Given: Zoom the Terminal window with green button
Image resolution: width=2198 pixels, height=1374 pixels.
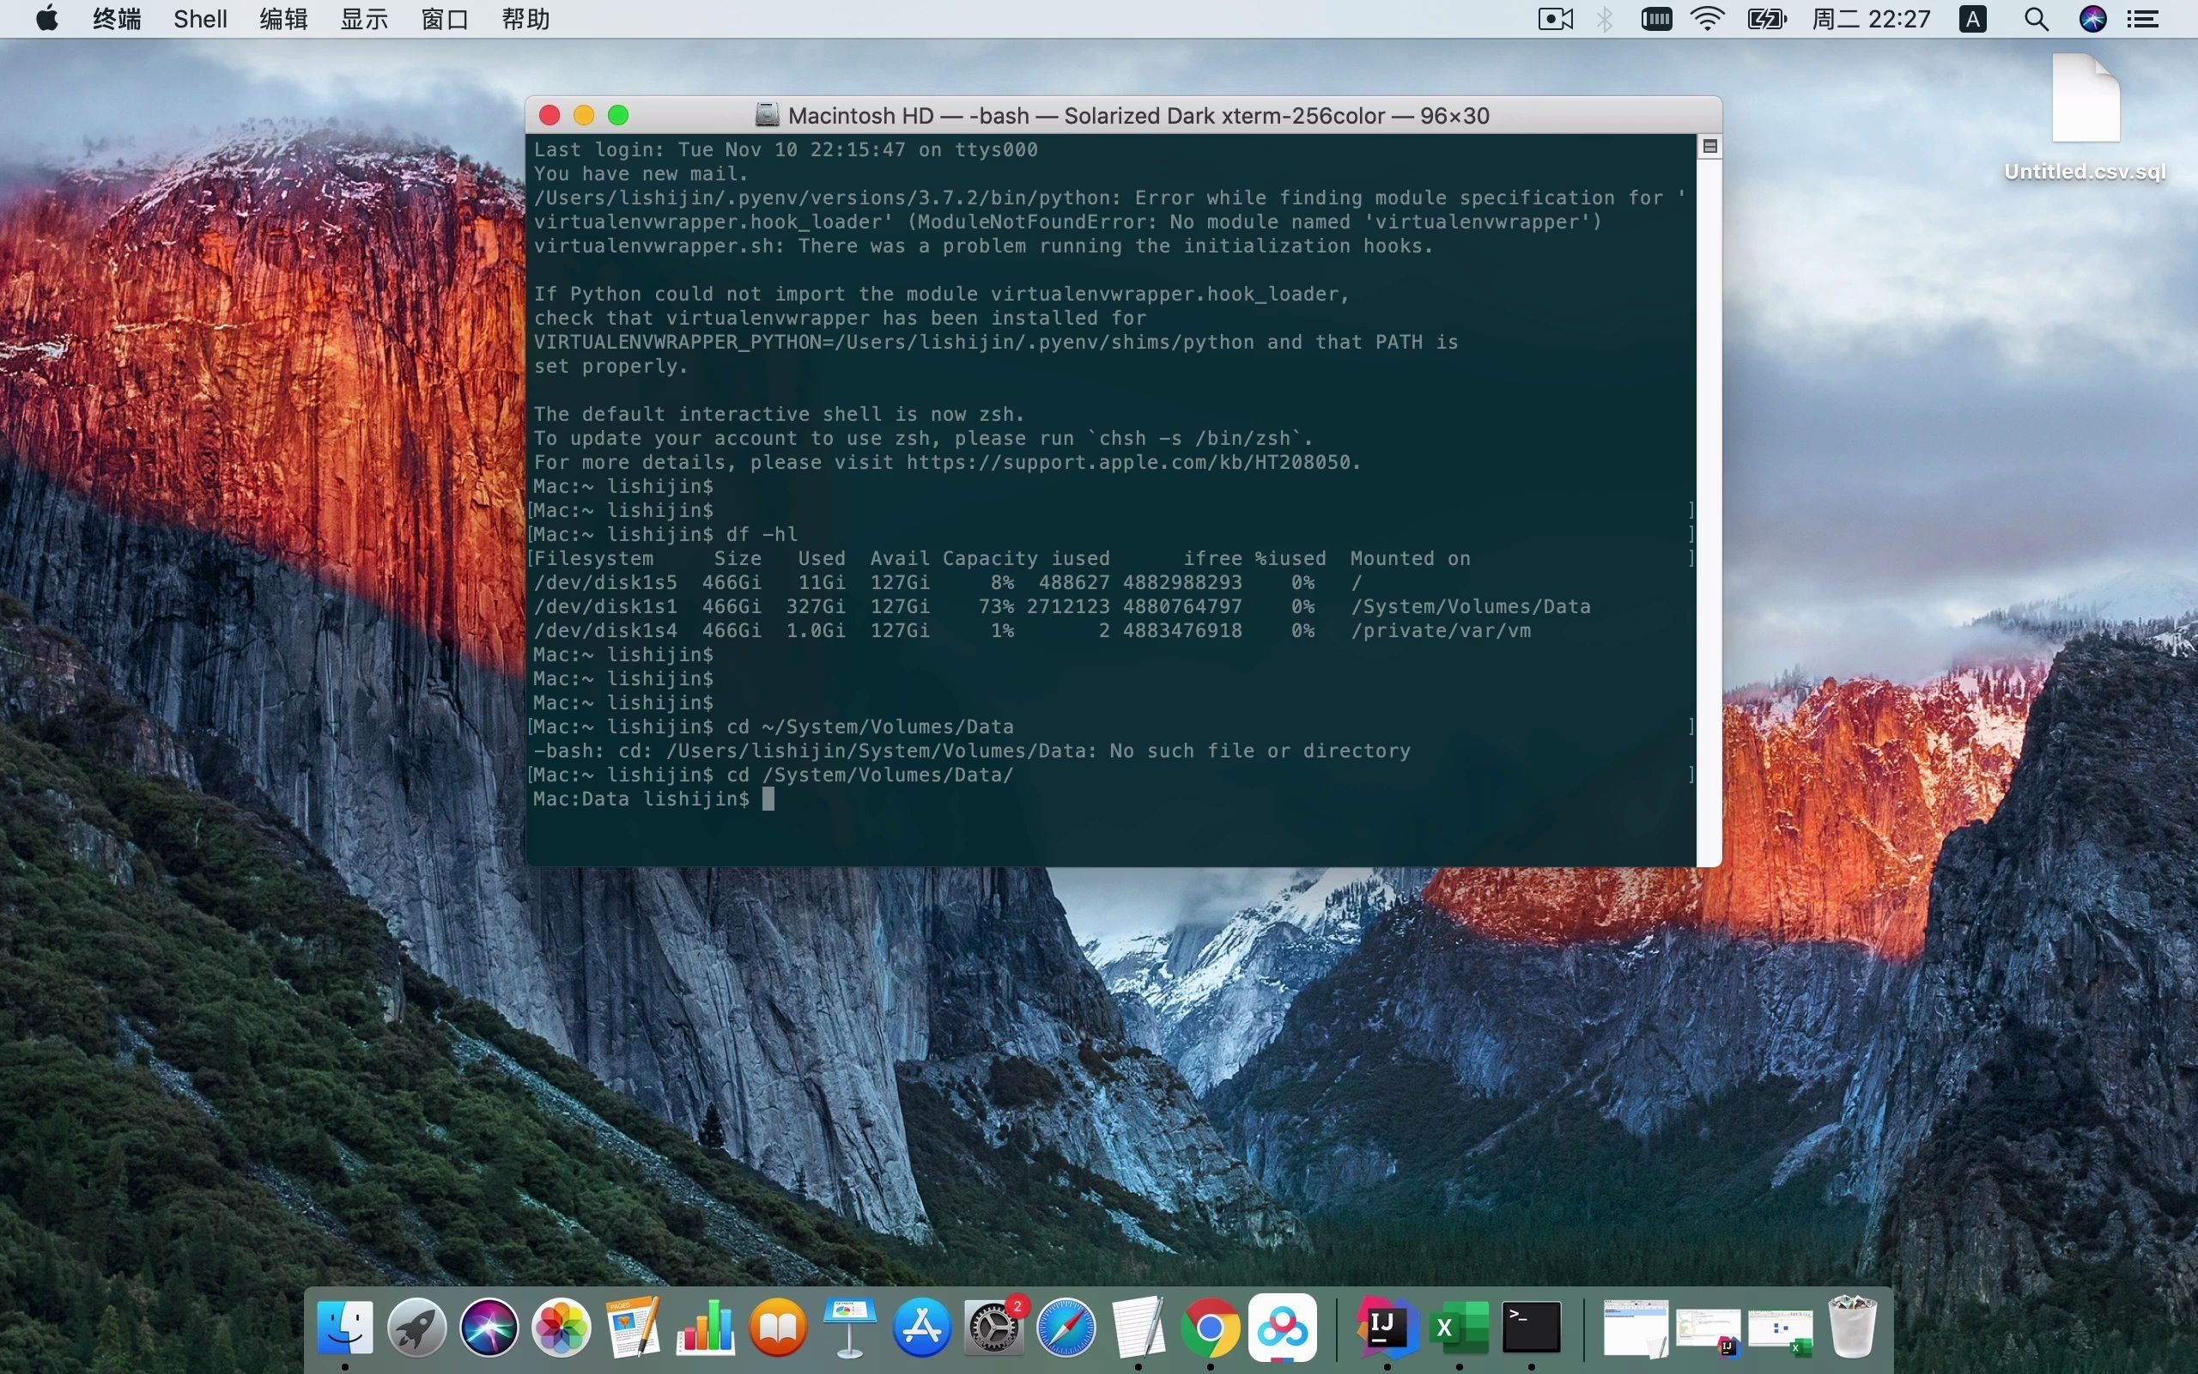Looking at the screenshot, I should (618, 115).
